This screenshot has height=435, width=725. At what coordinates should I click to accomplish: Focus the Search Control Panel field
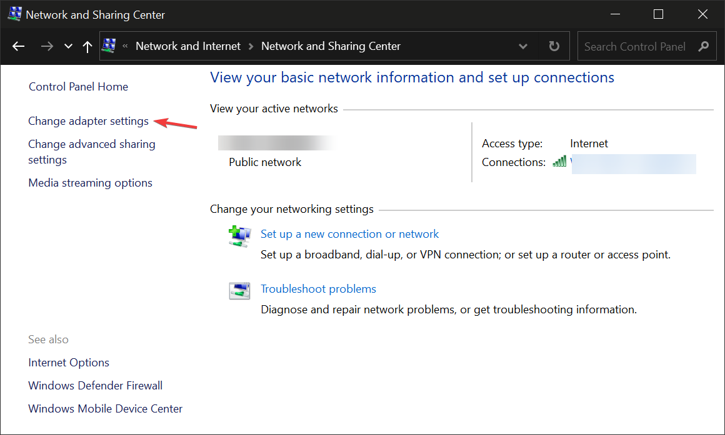coord(634,47)
